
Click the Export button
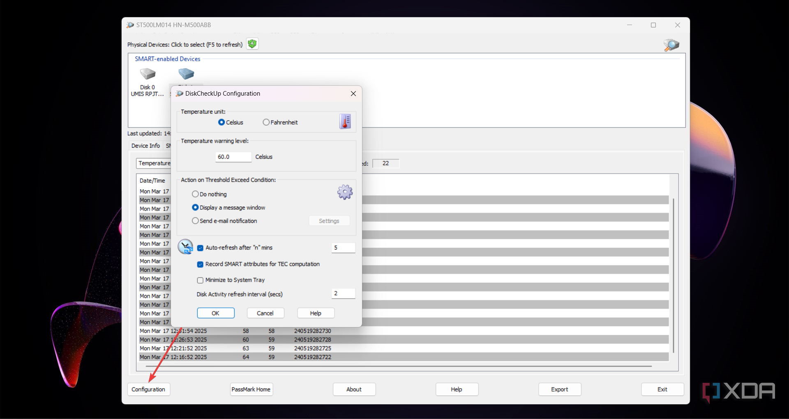(x=560, y=389)
